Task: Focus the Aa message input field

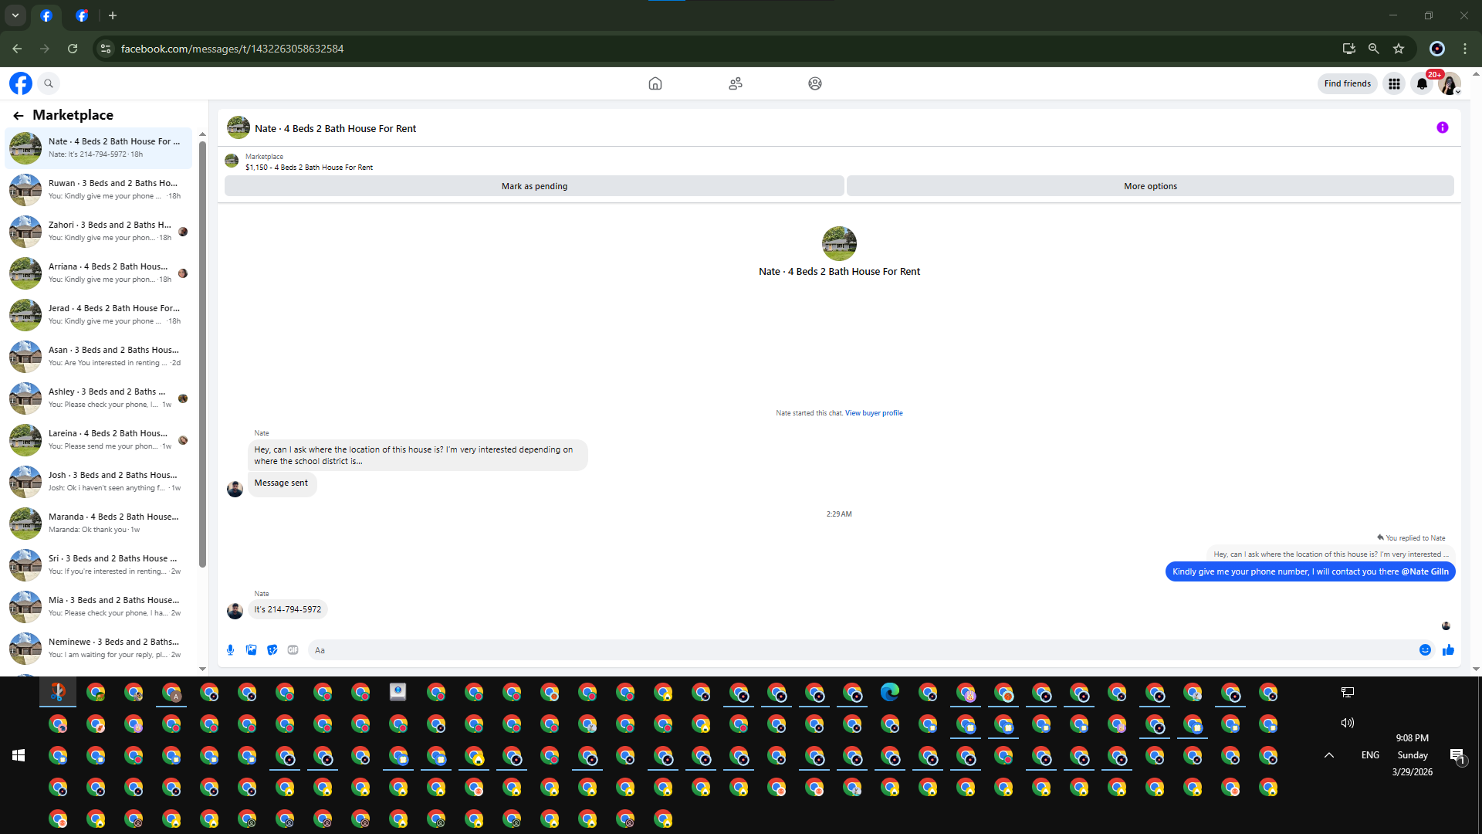Action: 861,650
